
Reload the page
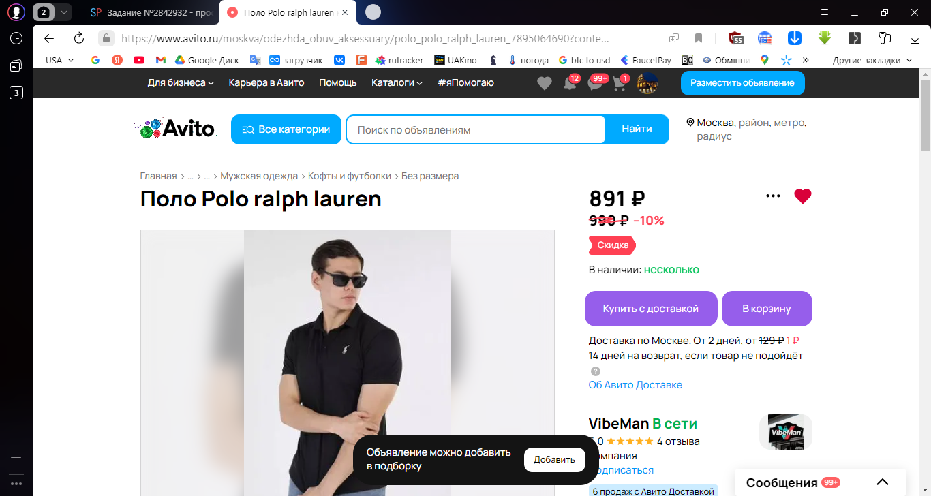point(79,38)
